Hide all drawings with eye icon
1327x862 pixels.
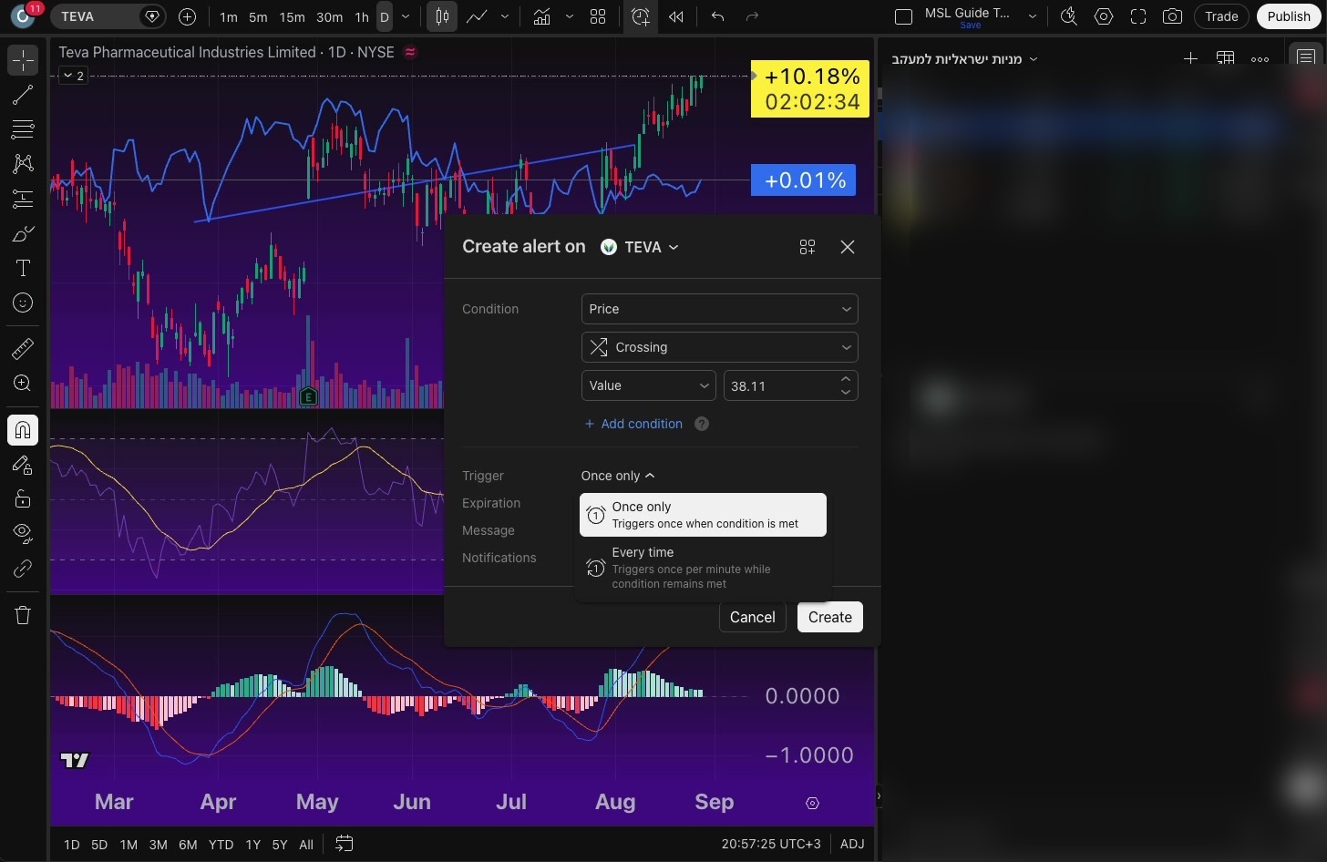[23, 533]
